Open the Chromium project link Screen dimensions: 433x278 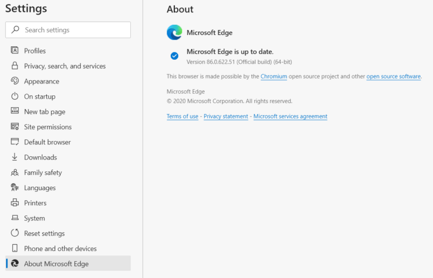[x=273, y=76]
